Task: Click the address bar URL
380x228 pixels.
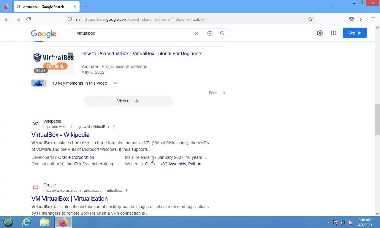Action: [x=144, y=19]
